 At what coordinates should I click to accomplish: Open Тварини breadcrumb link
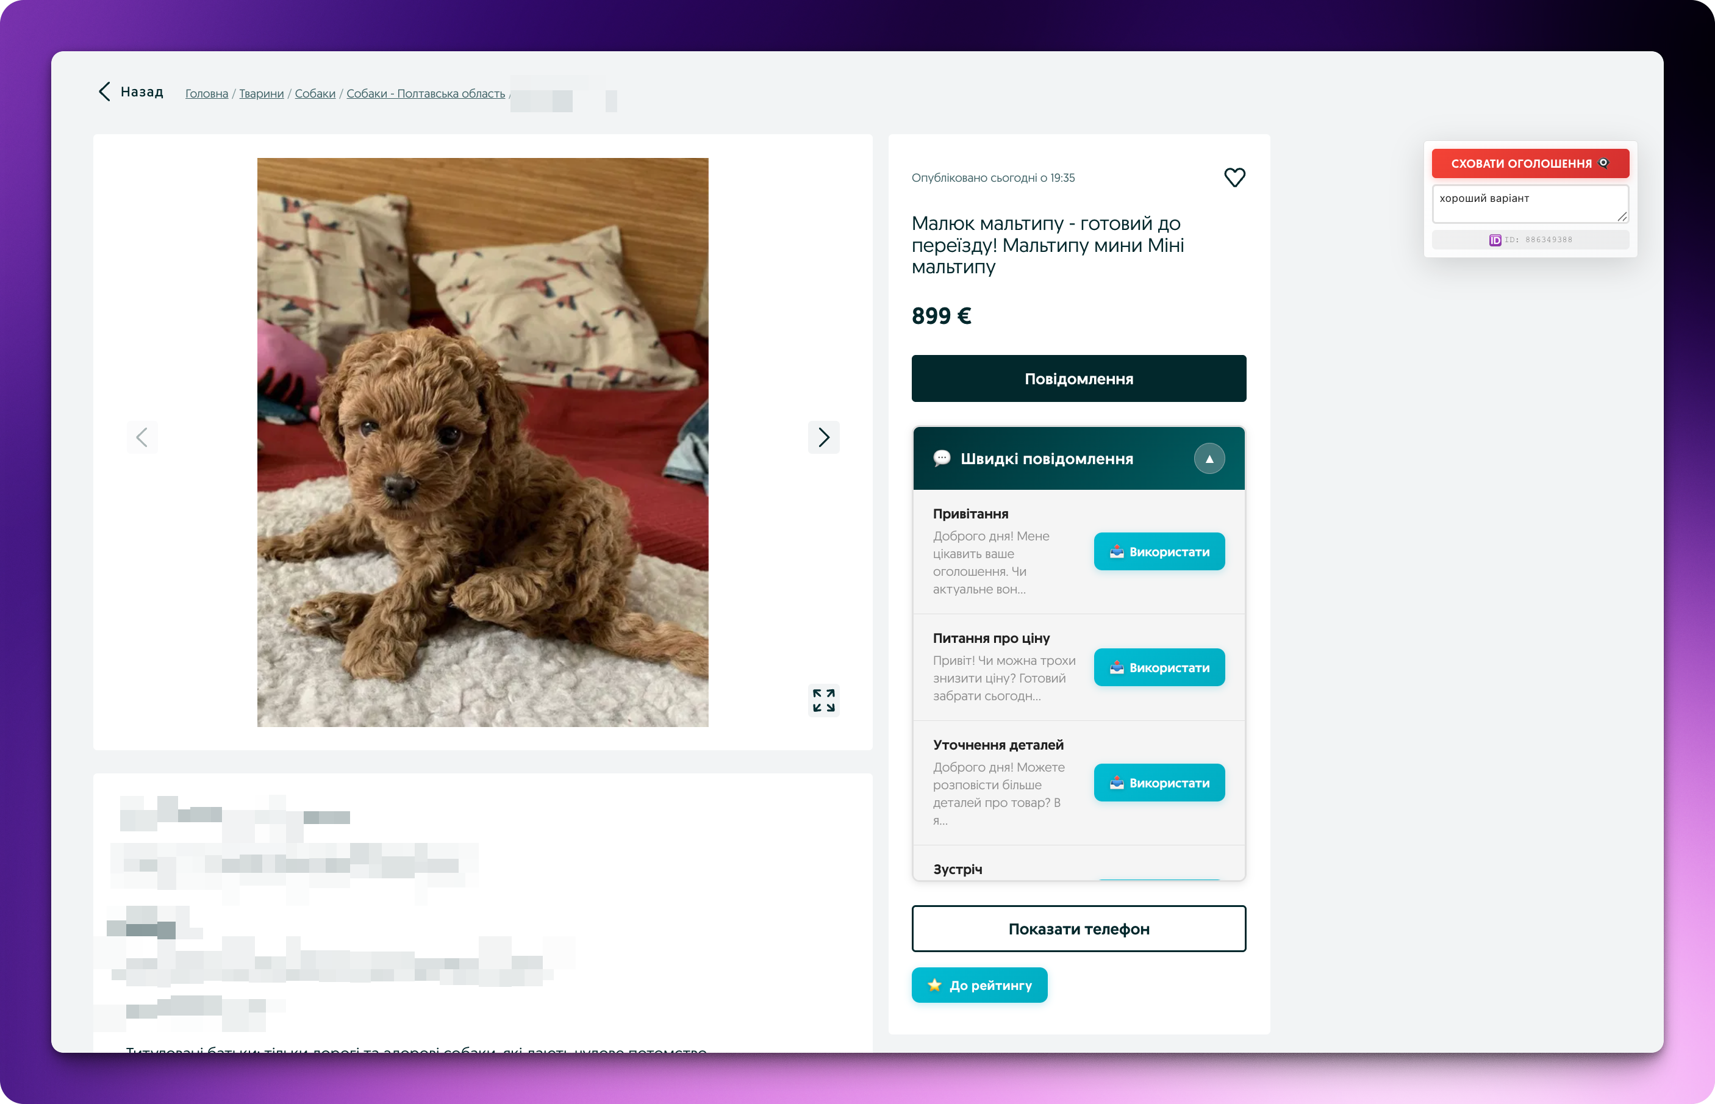pyautogui.click(x=261, y=94)
